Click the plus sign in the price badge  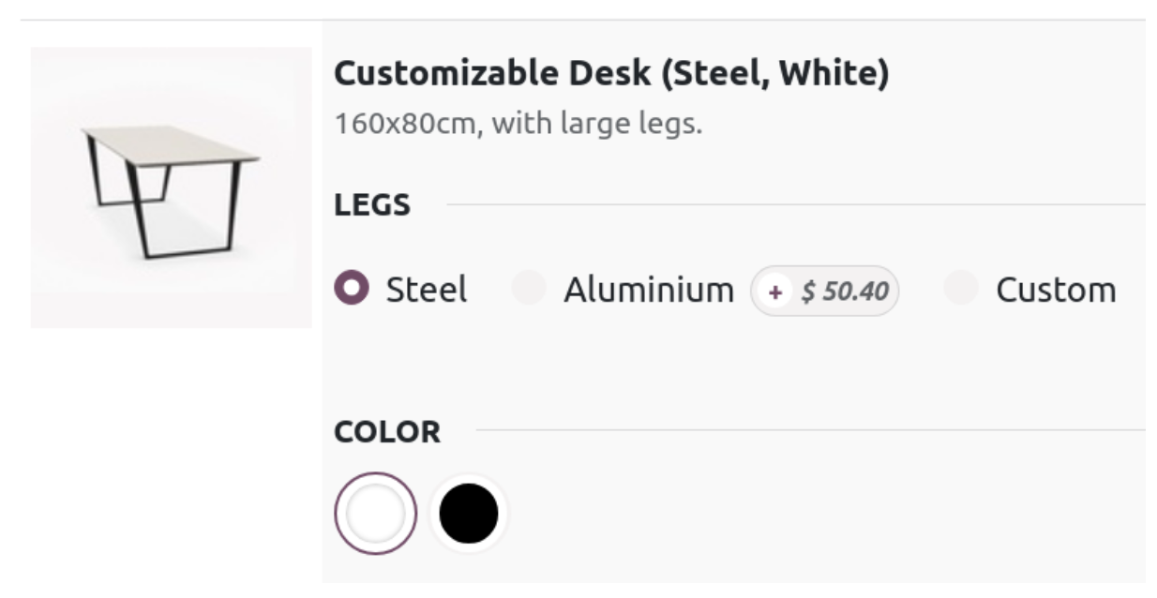tap(775, 291)
